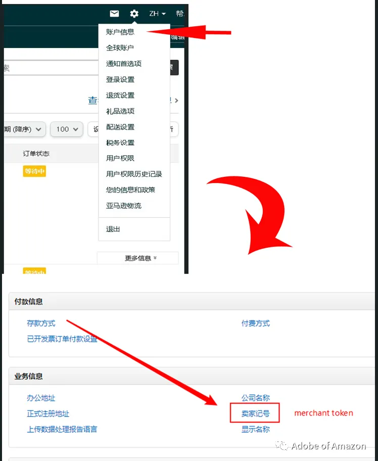The height and width of the screenshot is (461, 378).
Task: Click the chevron arrow beside the 查 link
Action: pyautogui.click(x=176, y=101)
